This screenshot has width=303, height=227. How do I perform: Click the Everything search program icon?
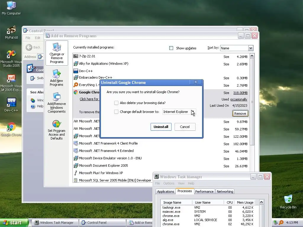(x=76, y=85)
